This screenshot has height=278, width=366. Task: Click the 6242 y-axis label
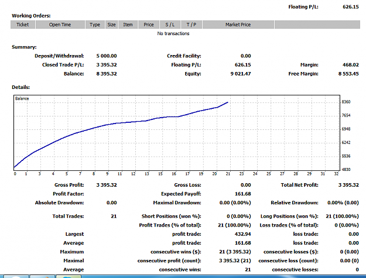(346, 142)
